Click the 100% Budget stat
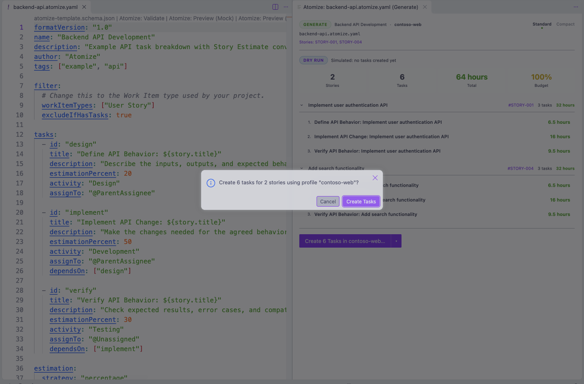The image size is (584, 384). click(541, 80)
